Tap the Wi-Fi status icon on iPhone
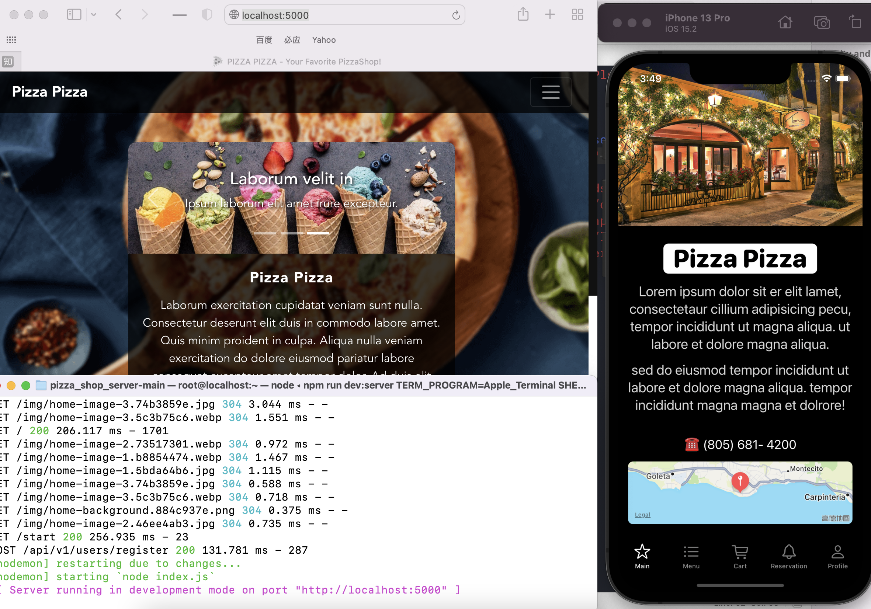This screenshot has width=871, height=609. click(827, 78)
